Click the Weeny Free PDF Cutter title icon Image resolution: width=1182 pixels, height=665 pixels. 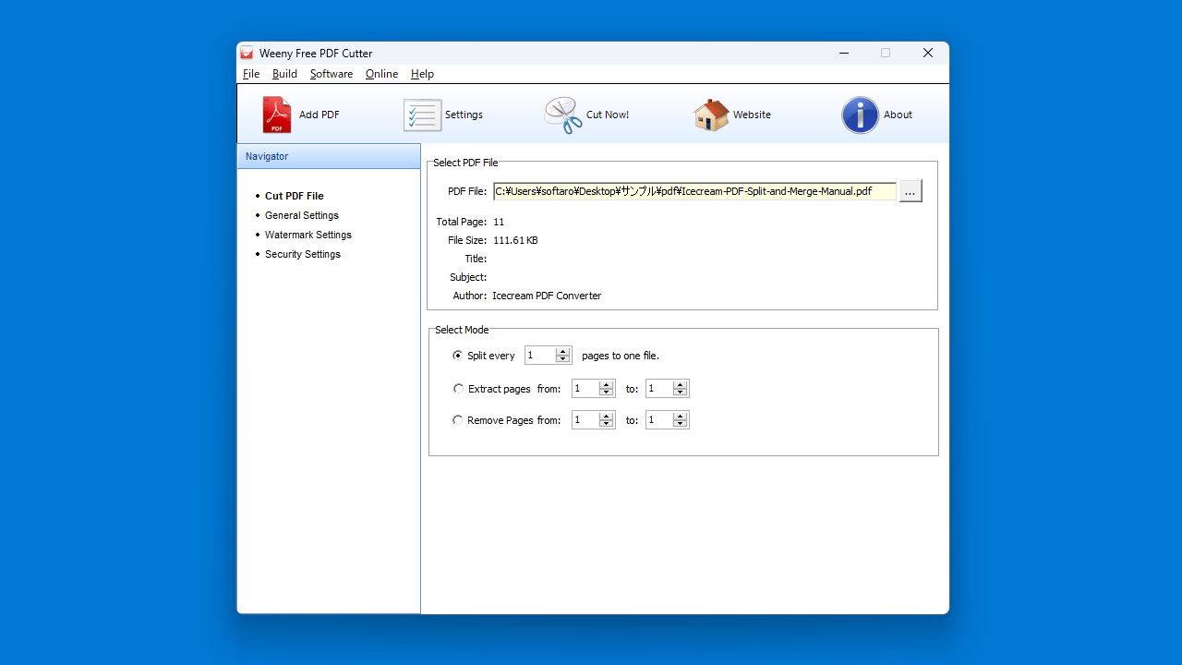tap(247, 54)
